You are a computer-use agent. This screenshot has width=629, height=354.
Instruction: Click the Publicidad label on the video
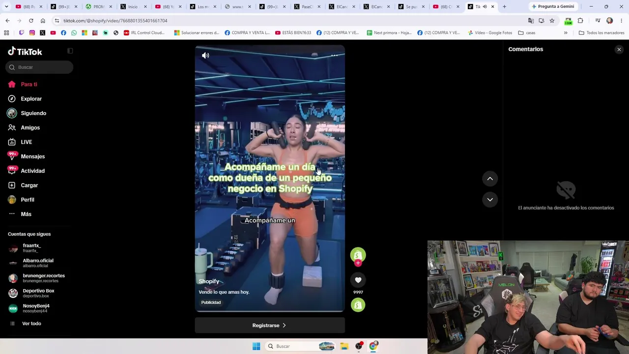click(211, 302)
